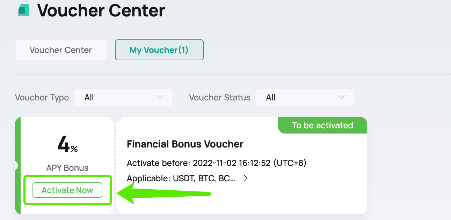The image size is (451, 220).
Task: Click the Financial Bonus Voucher title
Action: click(x=185, y=144)
